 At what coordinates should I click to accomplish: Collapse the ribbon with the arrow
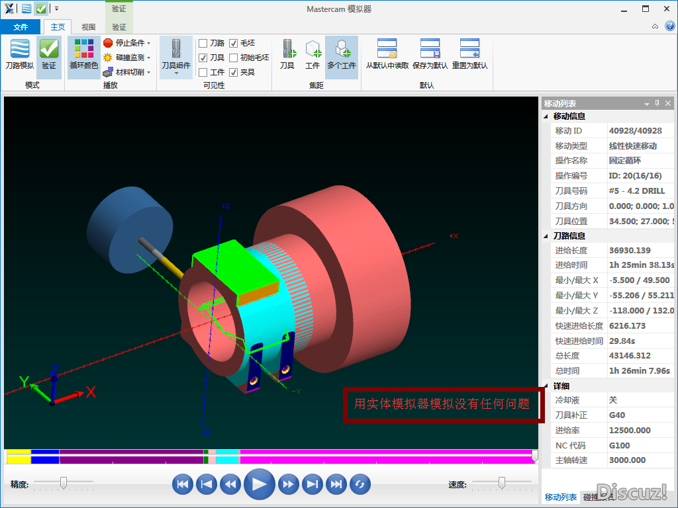click(655, 26)
